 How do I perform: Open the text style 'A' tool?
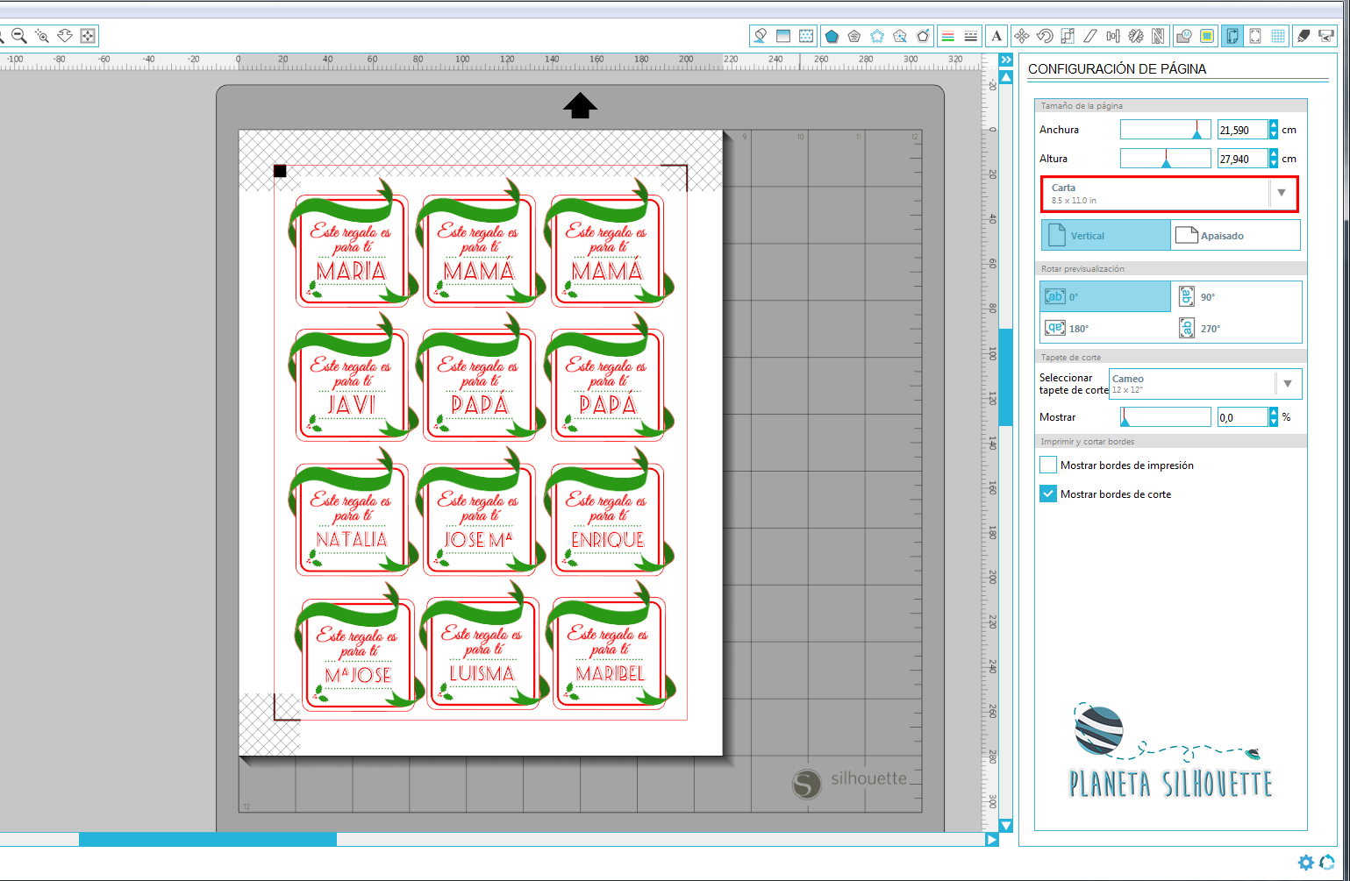coord(996,36)
